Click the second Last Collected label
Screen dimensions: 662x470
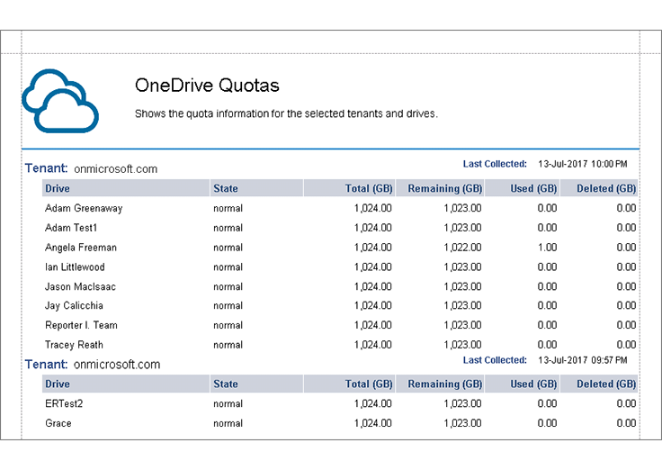point(495,360)
